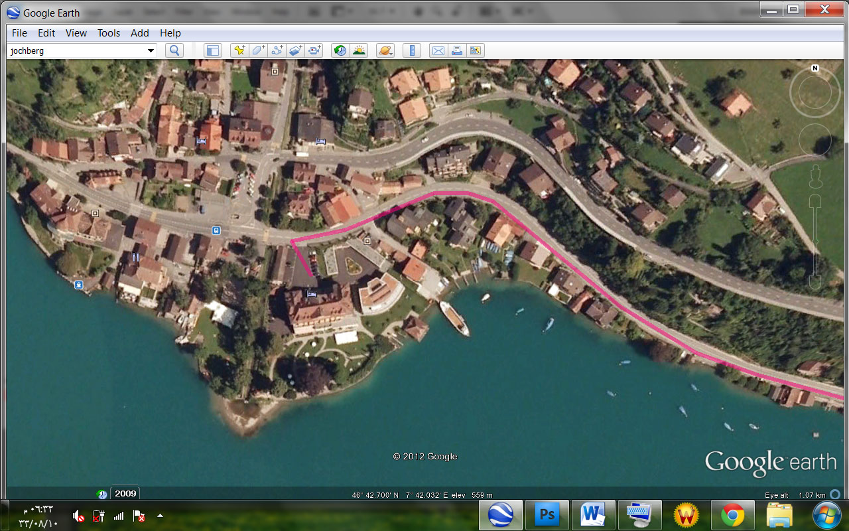Image resolution: width=849 pixels, height=531 pixels.
Task: Open the planet switcher dropdown
Action: pos(385,50)
